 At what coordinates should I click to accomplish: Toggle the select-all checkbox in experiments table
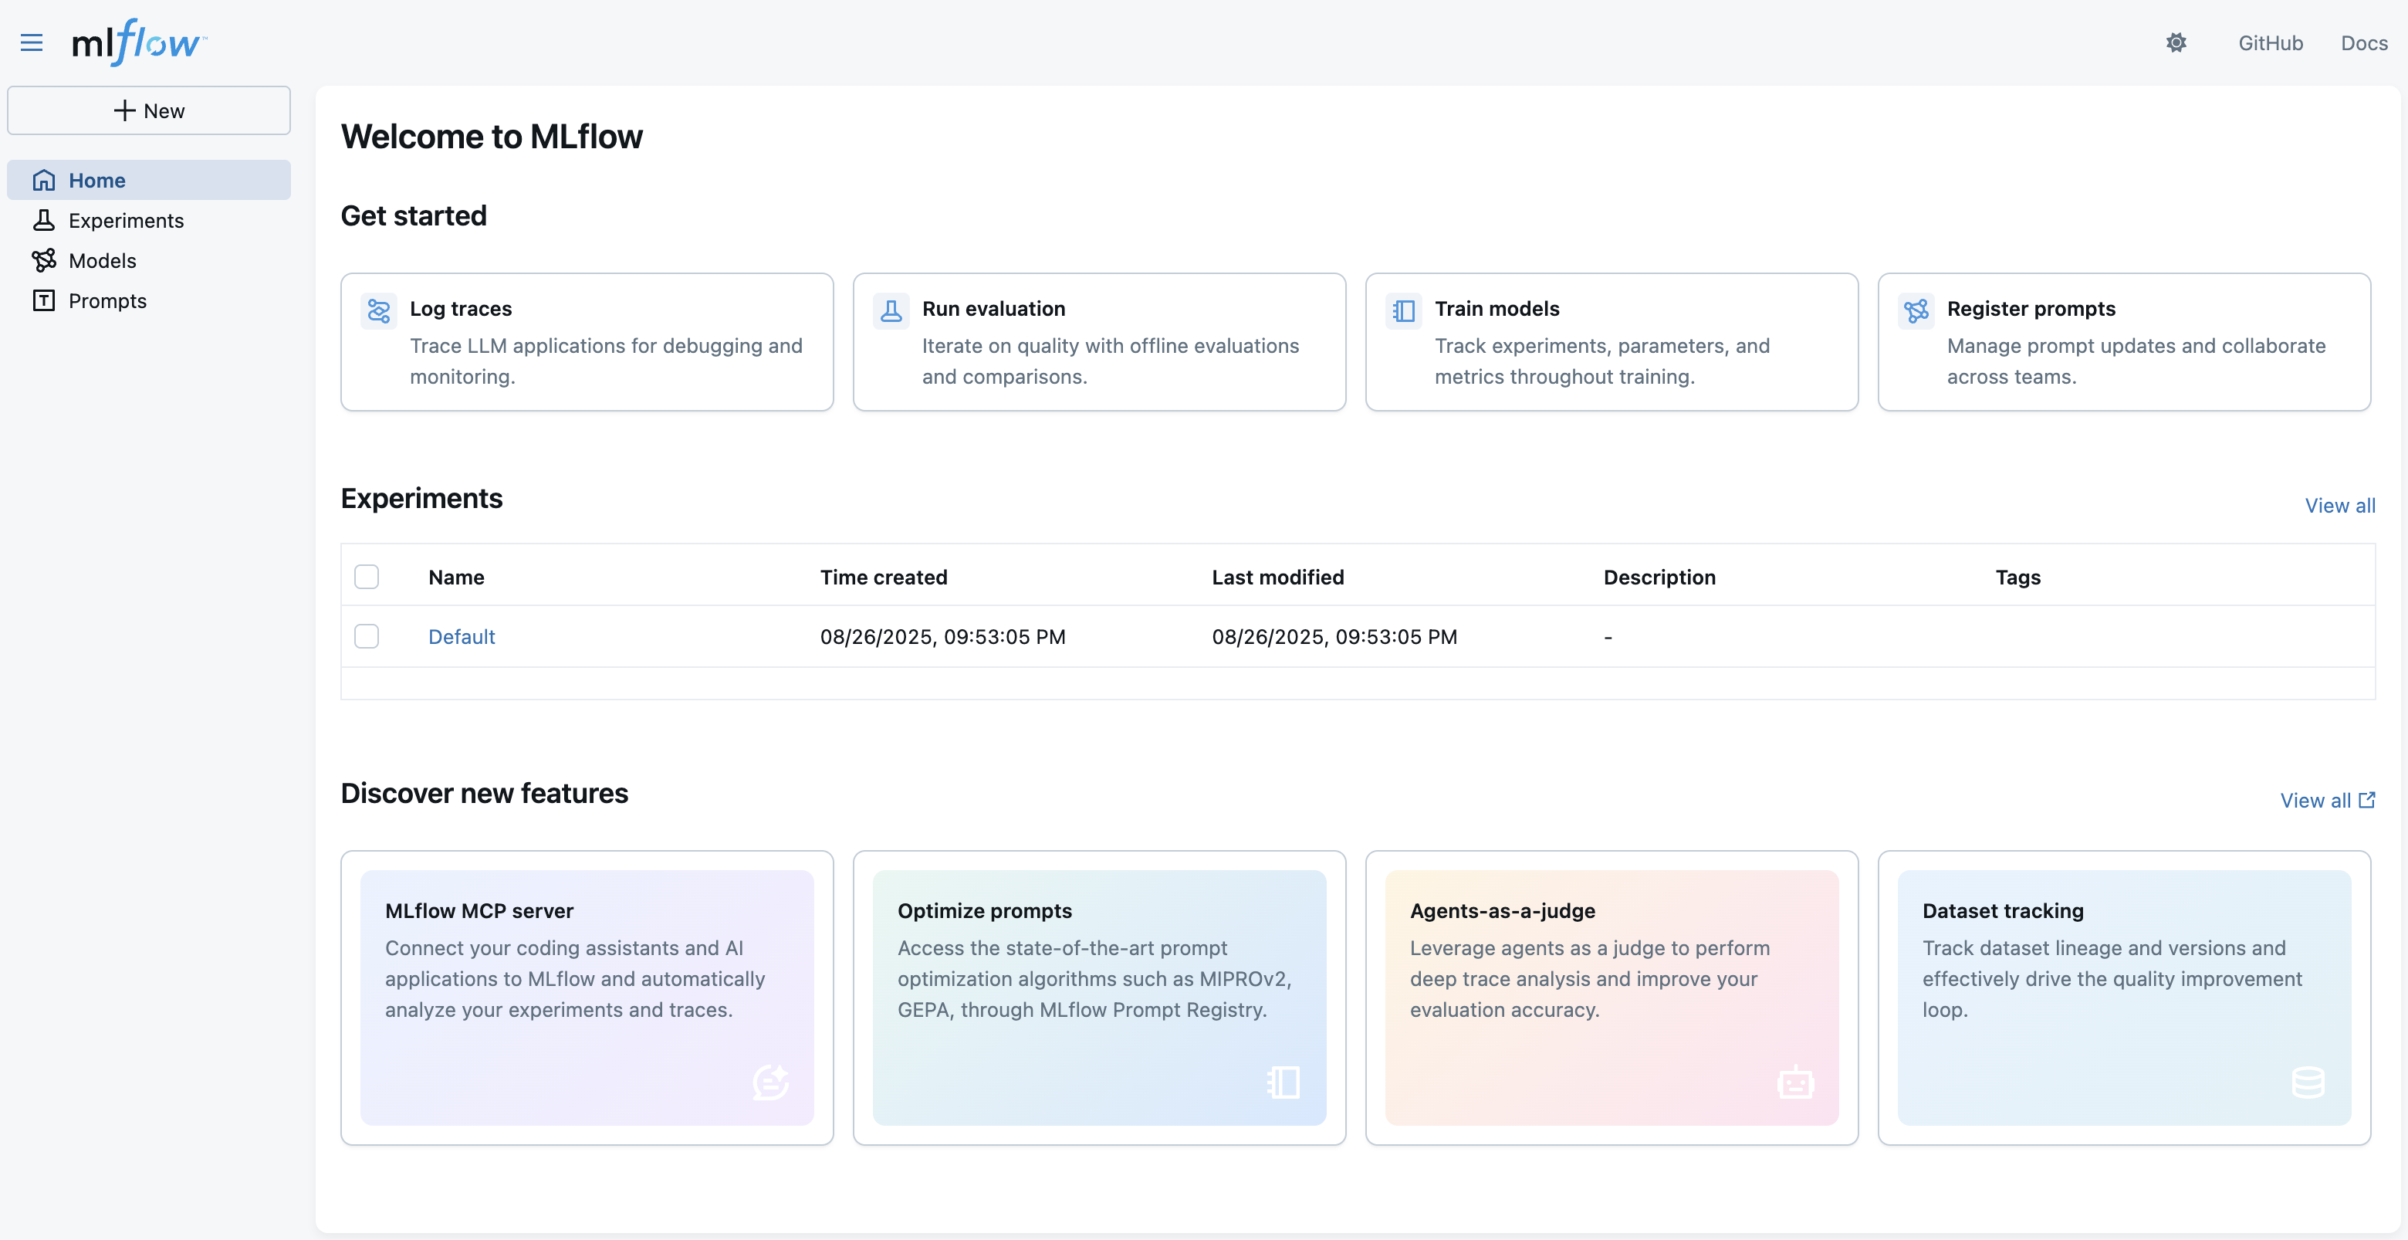tap(367, 577)
